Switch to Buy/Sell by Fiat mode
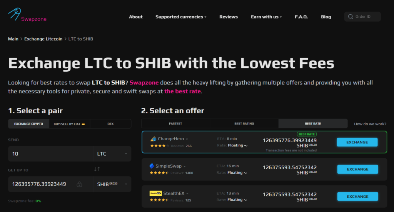This screenshot has height=212, width=394. (70, 124)
